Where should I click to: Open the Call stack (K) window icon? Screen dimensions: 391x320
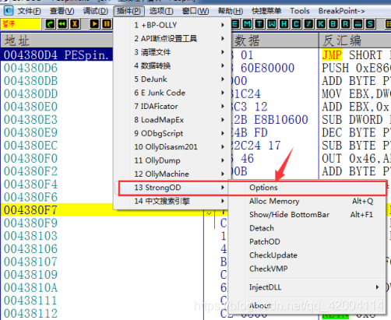coord(321,24)
